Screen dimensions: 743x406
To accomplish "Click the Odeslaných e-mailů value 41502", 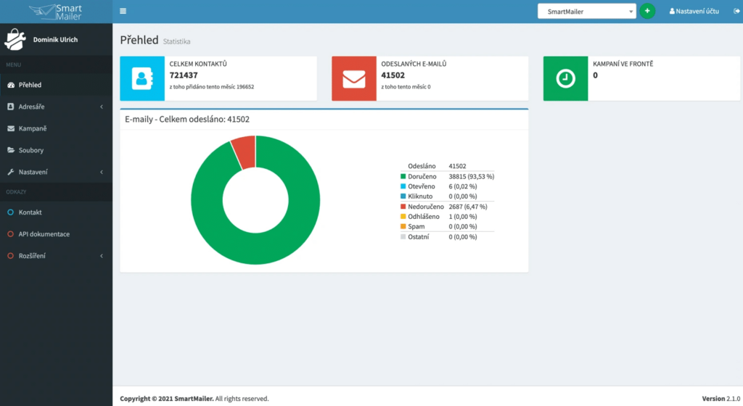I will pyautogui.click(x=393, y=75).
